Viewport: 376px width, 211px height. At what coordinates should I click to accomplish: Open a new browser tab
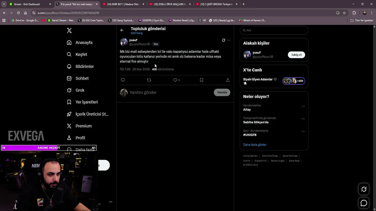point(244,4)
